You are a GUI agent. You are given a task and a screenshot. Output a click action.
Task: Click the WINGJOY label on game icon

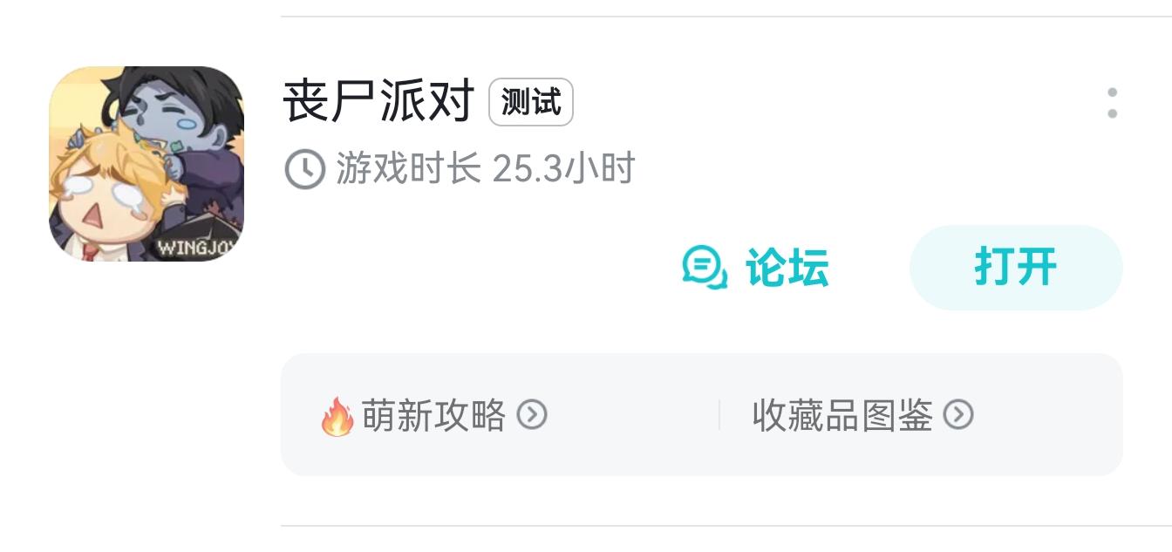[x=199, y=247]
